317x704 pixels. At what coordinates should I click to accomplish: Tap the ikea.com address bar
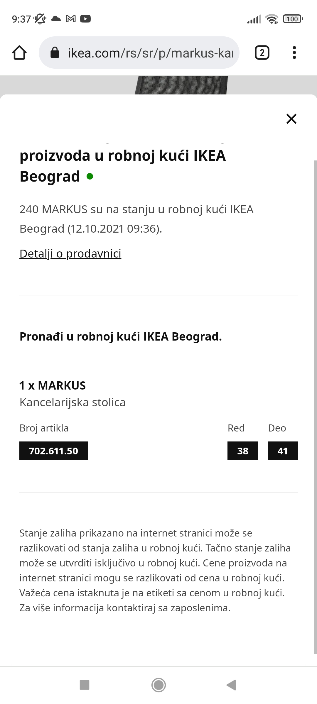tap(150, 53)
